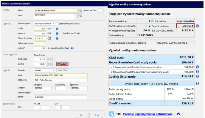Confirm with the Ok button
Image resolution: width=205 pixels, height=118 pixels.
[x=81, y=115]
